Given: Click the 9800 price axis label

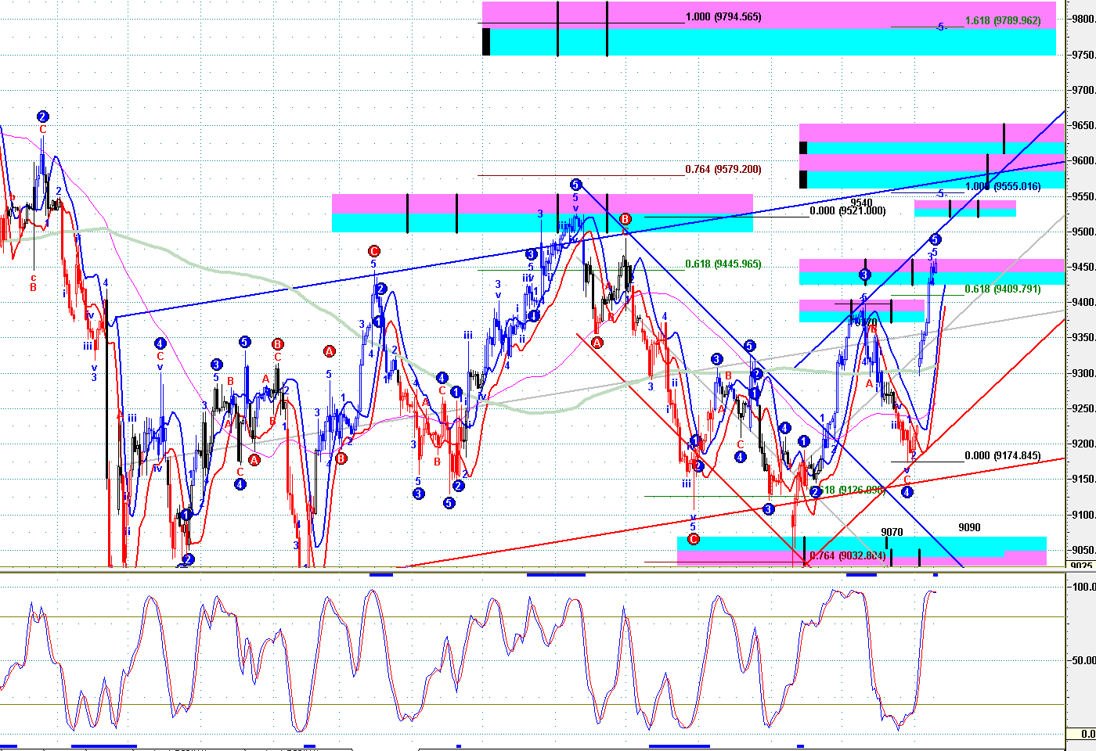Looking at the screenshot, I should click(x=1083, y=20).
